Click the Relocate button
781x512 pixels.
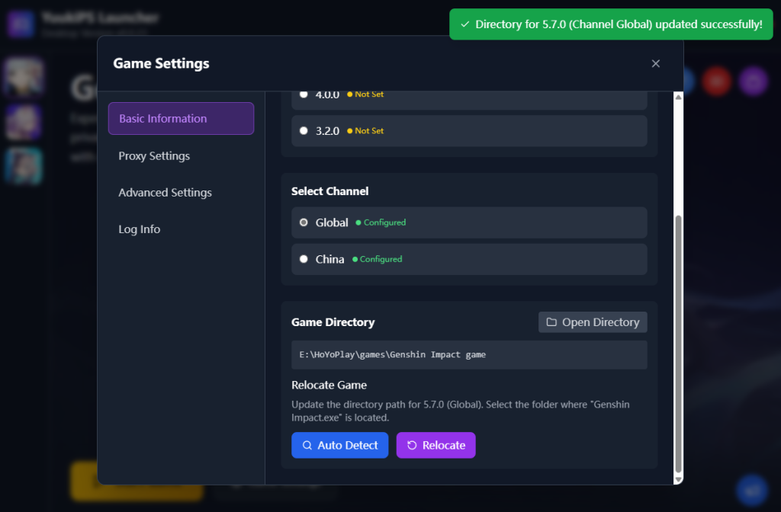point(435,445)
